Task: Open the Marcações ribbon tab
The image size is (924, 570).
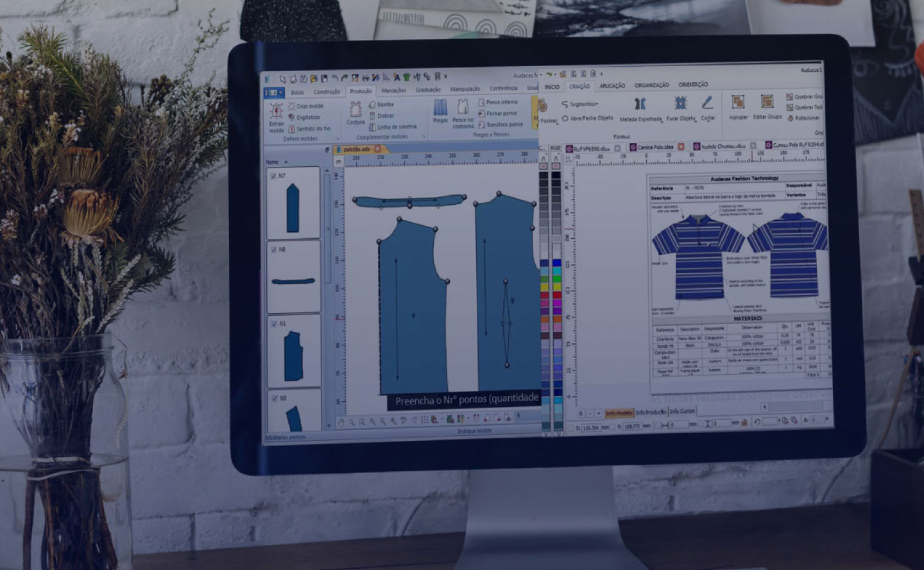Action: 393,91
